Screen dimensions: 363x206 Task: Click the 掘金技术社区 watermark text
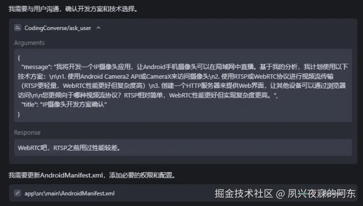244,194
